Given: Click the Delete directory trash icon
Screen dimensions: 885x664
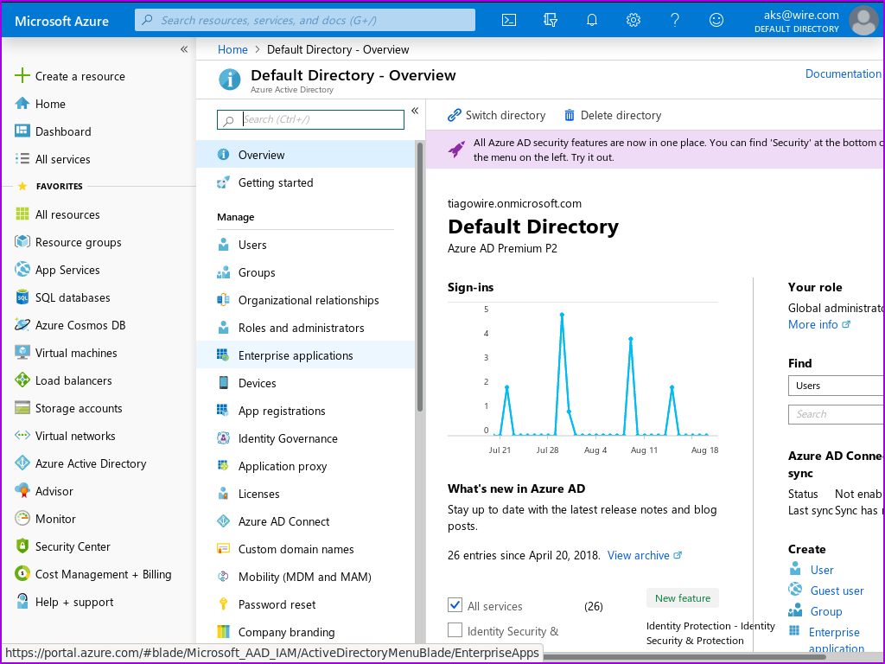Looking at the screenshot, I should click(x=570, y=115).
